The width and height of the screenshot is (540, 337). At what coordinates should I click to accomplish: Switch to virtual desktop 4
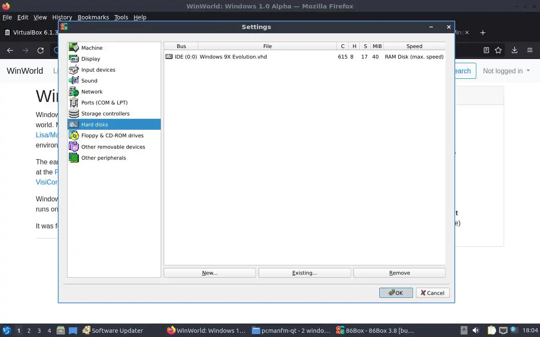(49, 331)
